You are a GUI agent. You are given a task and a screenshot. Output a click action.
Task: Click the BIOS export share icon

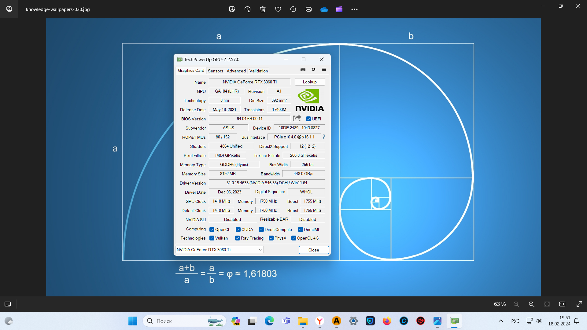point(297,118)
